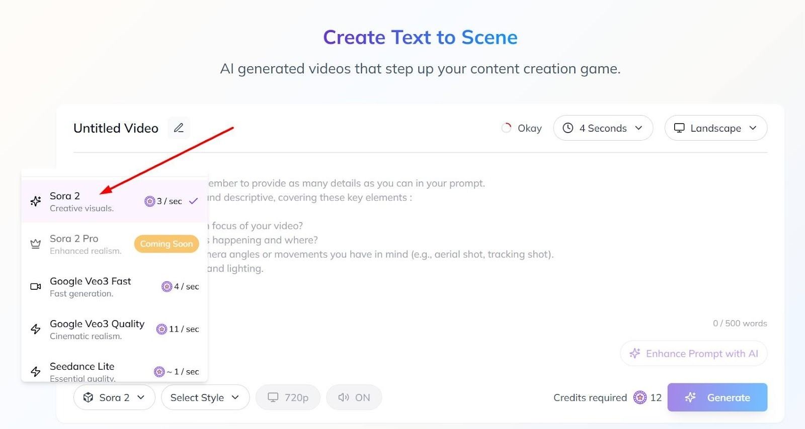The image size is (805, 429).
Task: Click the credit coin icon for 4 / sec
Action: [x=167, y=286]
